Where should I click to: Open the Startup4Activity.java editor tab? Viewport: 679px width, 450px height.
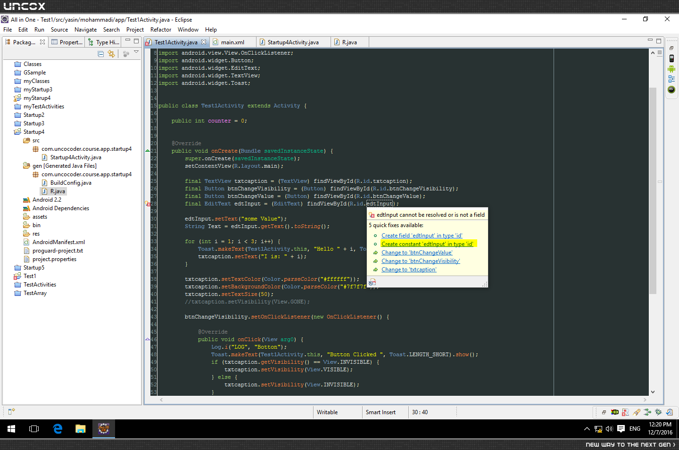pos(292,42)
